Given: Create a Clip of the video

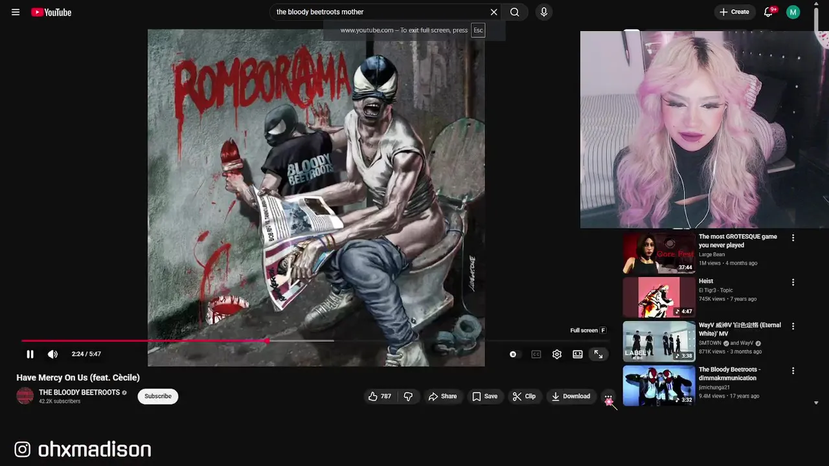Looking at the screenshot, I should click(524, 396).
